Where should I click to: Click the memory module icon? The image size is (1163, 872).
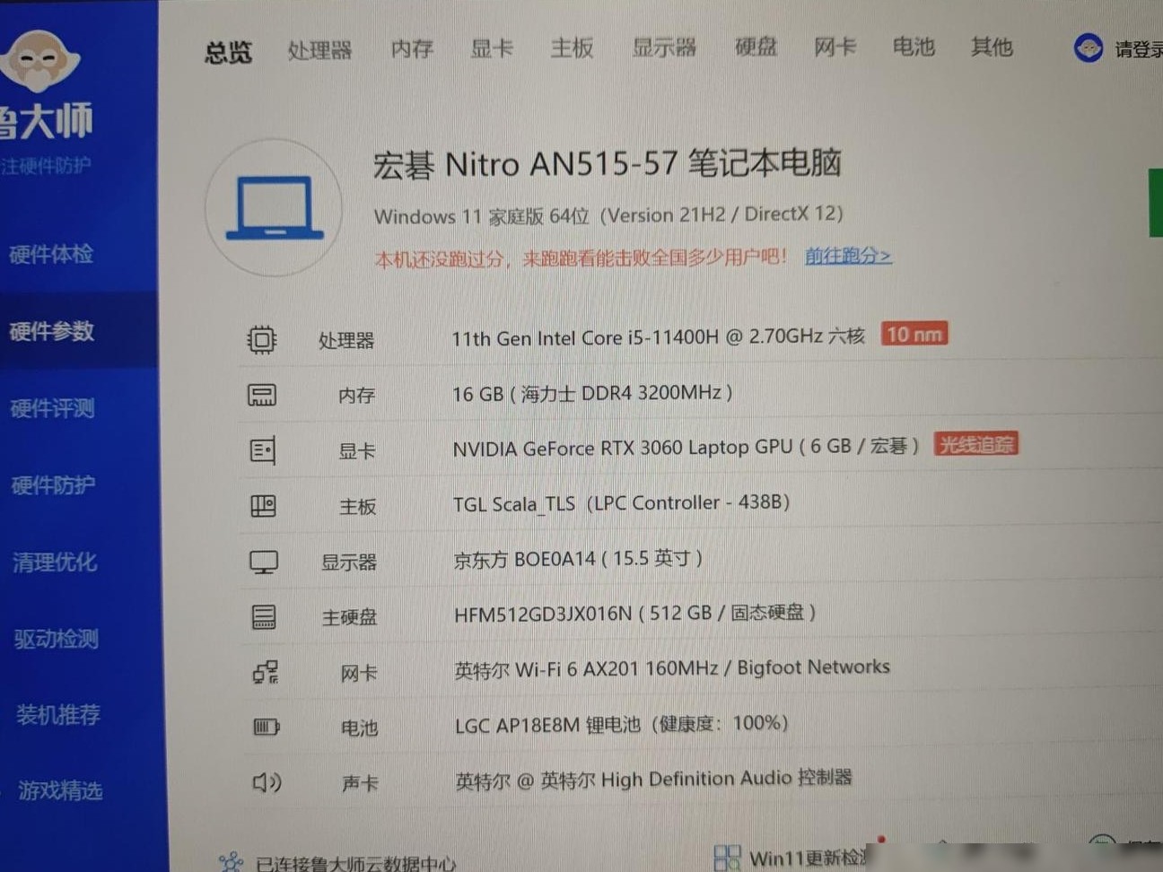[262, 396]
